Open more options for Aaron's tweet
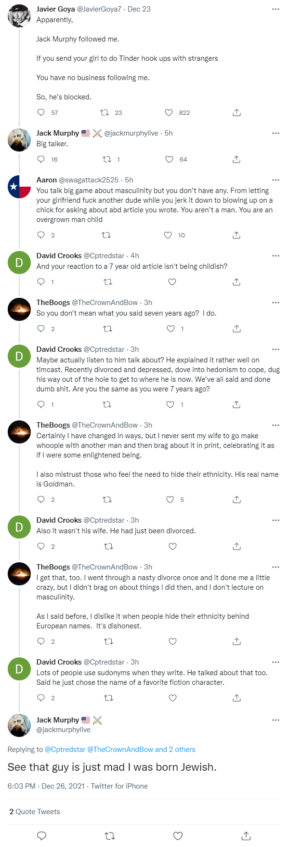The image size is (288, 847). (275, 180)
